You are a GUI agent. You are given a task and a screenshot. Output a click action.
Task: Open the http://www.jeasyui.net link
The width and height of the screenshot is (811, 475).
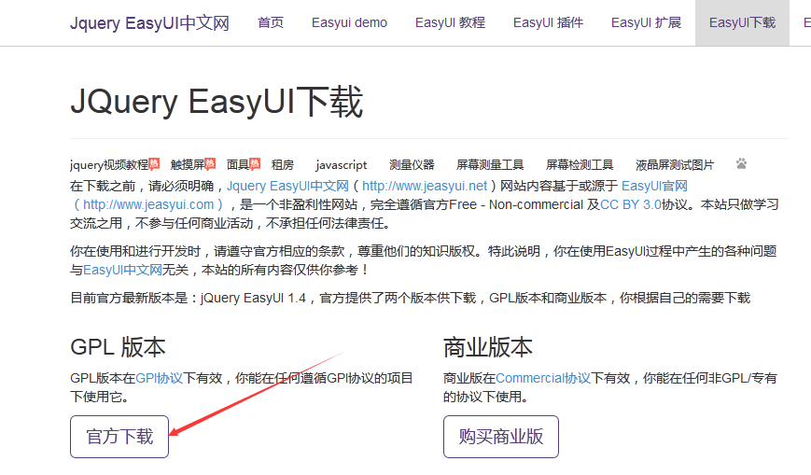coord(425,186)
